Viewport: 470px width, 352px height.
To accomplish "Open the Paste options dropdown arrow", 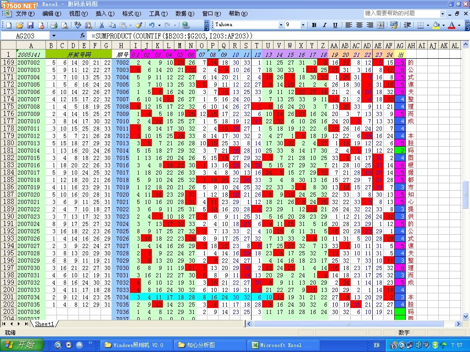I will click(130, 26).
